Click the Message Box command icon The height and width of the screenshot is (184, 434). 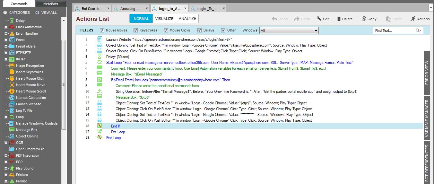tap(12, 130)
